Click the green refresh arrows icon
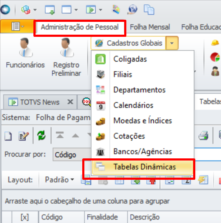The width and height of the screenshot is (221, 223). pos(42,136)
